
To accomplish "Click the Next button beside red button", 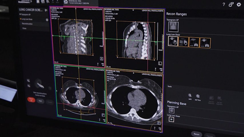I will [40, 101].
